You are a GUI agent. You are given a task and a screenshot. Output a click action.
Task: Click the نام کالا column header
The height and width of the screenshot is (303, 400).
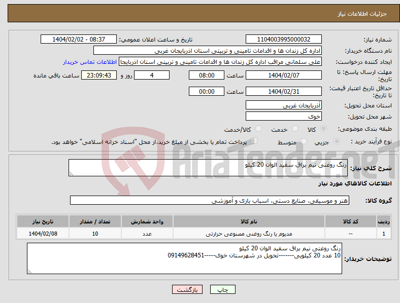(x=249, y=221)
